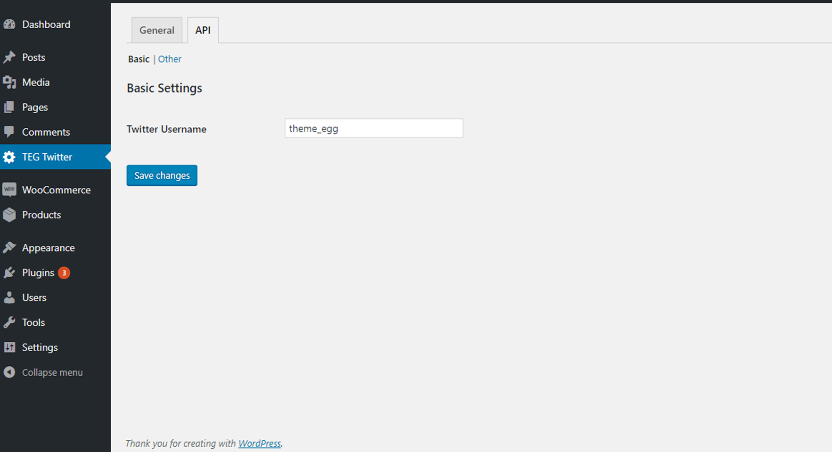Click Collapse menu text
This screenshot has width=832, height=452.
point(52,372)
